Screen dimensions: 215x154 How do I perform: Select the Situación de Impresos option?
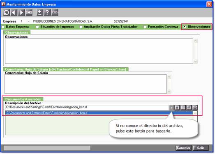[x=55, y=27]
